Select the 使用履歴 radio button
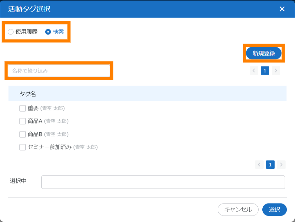The height and width of the screenshot is (222, 295). [11, 32]
